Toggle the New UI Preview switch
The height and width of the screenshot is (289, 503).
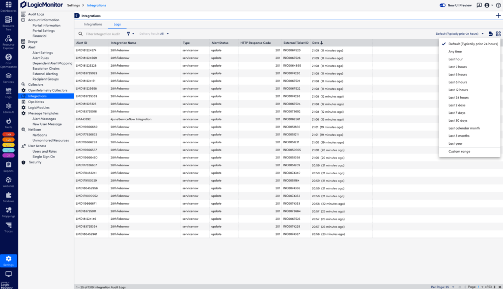[443, 5]
